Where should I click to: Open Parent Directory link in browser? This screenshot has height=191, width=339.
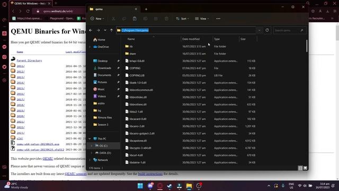[x=30, y=60]
